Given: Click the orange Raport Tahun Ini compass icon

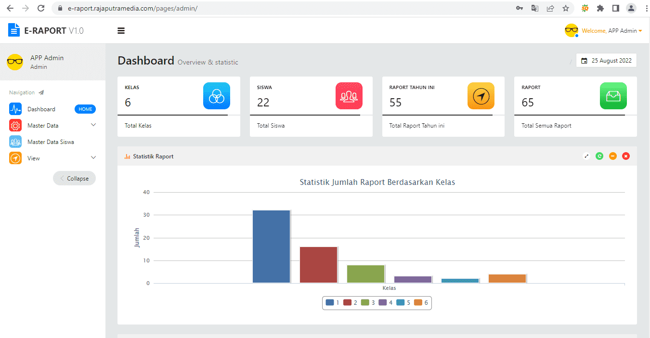Looking at the screenshot, I should pos(481,96).
